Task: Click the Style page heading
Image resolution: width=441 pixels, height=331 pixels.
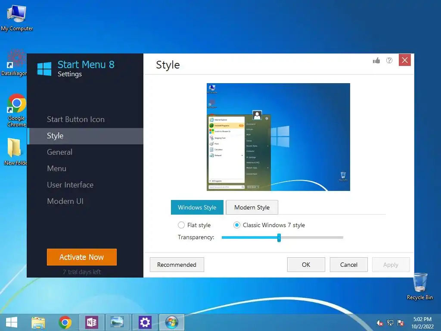Action: [x=168, y=65]
